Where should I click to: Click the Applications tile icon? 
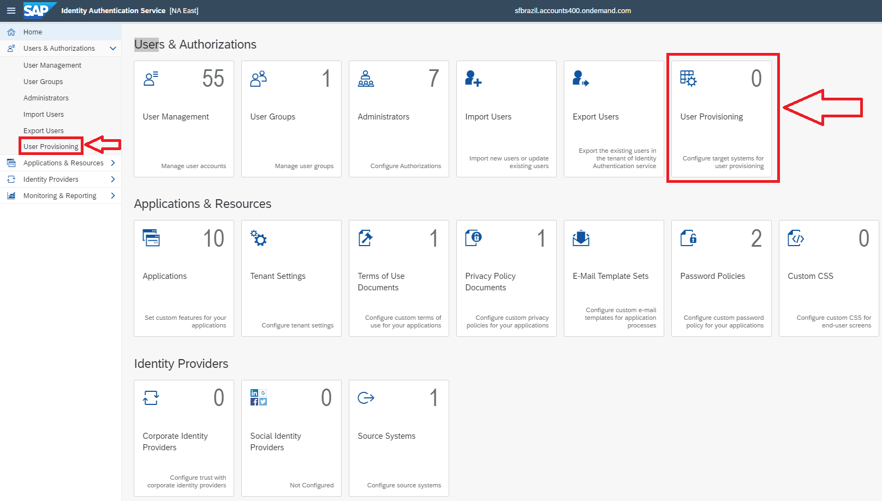pyautogui.click(x=151, y=238)
